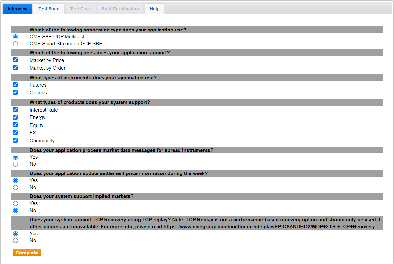Image resolution: width=394 pixels, height=264 pixels.
Task: Toggle the Futures instrument checkbox
Action: (x=15, y=85)
